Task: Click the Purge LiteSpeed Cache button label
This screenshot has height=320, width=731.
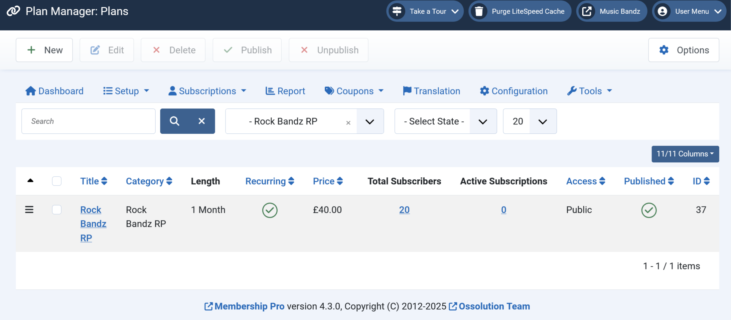Action: (528, 11)
